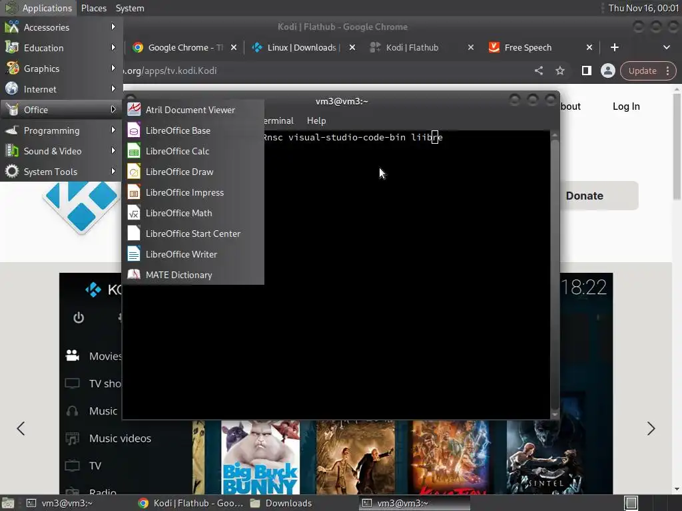The height and width of the screenshot is (511, 682).
Task: Expand the Internet submenu
Action: (61, 89)
